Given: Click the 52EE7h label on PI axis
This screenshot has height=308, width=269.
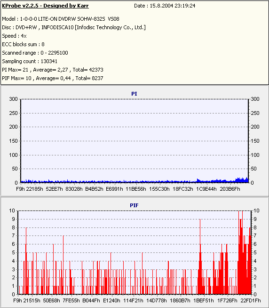Looking at the screenshot, I should [x=55, y=189].
